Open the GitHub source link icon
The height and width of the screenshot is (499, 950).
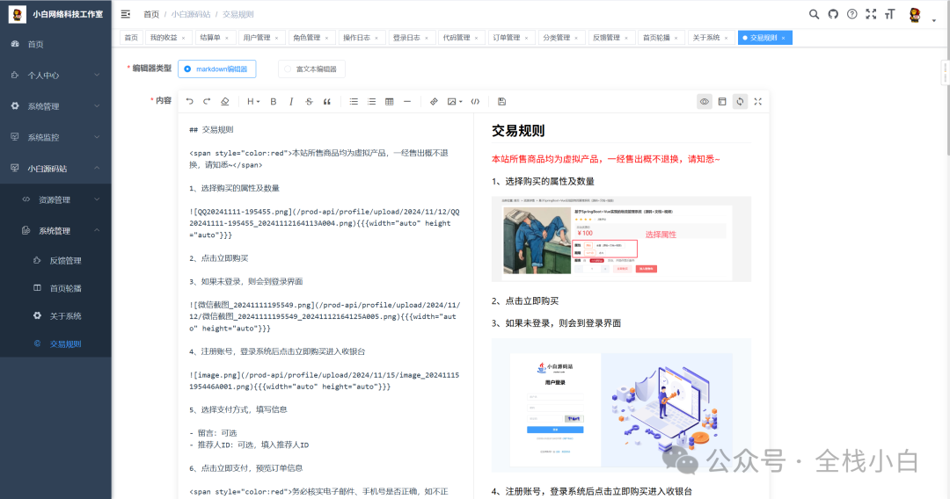pos(834,14)
